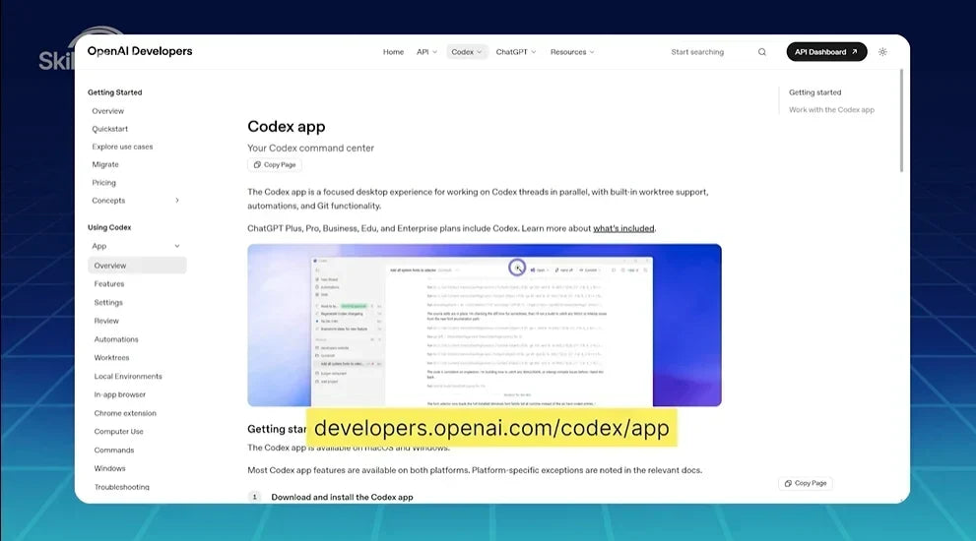Image resolution: width=976 pixels, height=541 pixels.
Task: Open the Pricing sidebar page
Action: pos(104,183)
